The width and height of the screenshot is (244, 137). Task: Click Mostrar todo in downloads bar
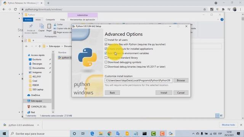[228, 125]
